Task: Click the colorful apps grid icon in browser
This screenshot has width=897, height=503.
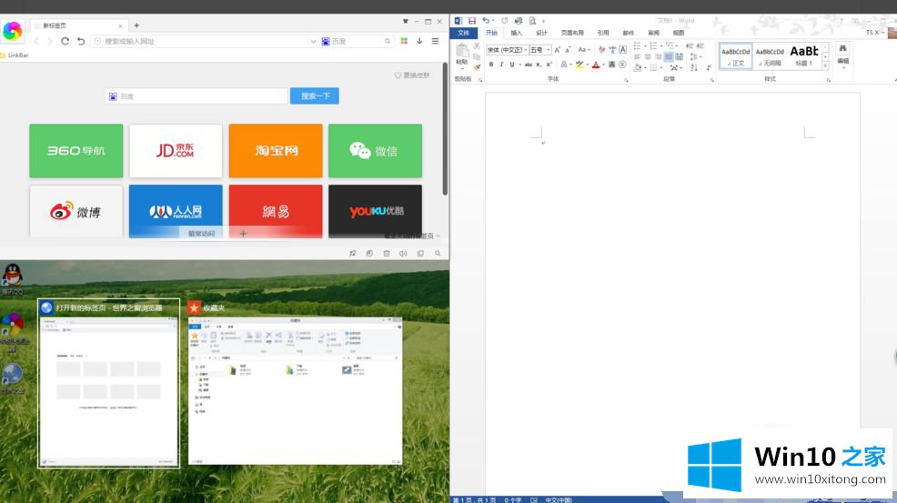Action: (x=404, y=41)
